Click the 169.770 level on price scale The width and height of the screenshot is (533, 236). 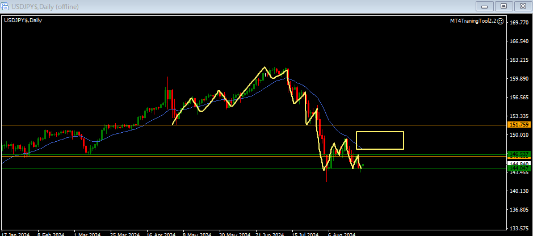pyautogui.click(x=519, y=23)
